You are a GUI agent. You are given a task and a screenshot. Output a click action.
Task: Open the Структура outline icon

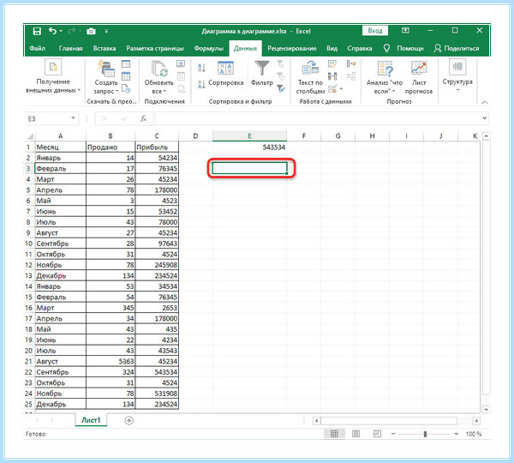click(x=457, y=67)
